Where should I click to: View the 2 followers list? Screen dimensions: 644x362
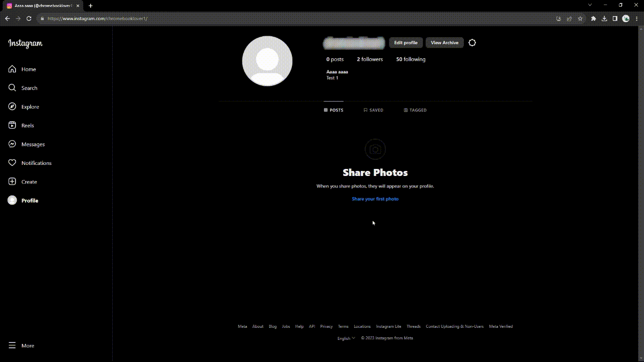coord(370,59)
